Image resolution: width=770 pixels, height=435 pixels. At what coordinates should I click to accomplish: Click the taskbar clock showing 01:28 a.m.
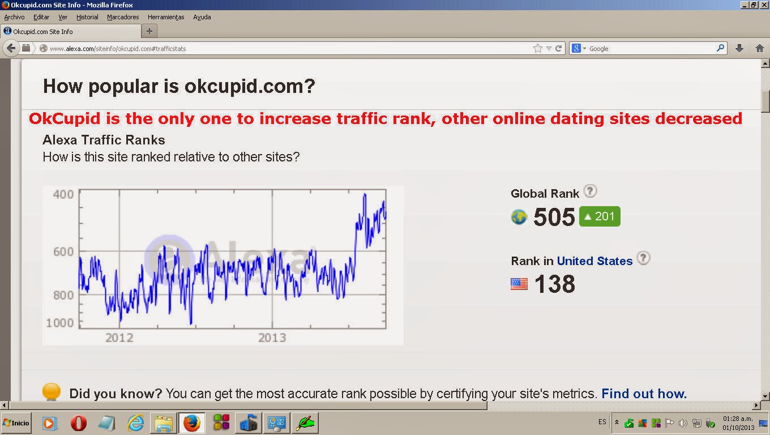click(737, 423)
